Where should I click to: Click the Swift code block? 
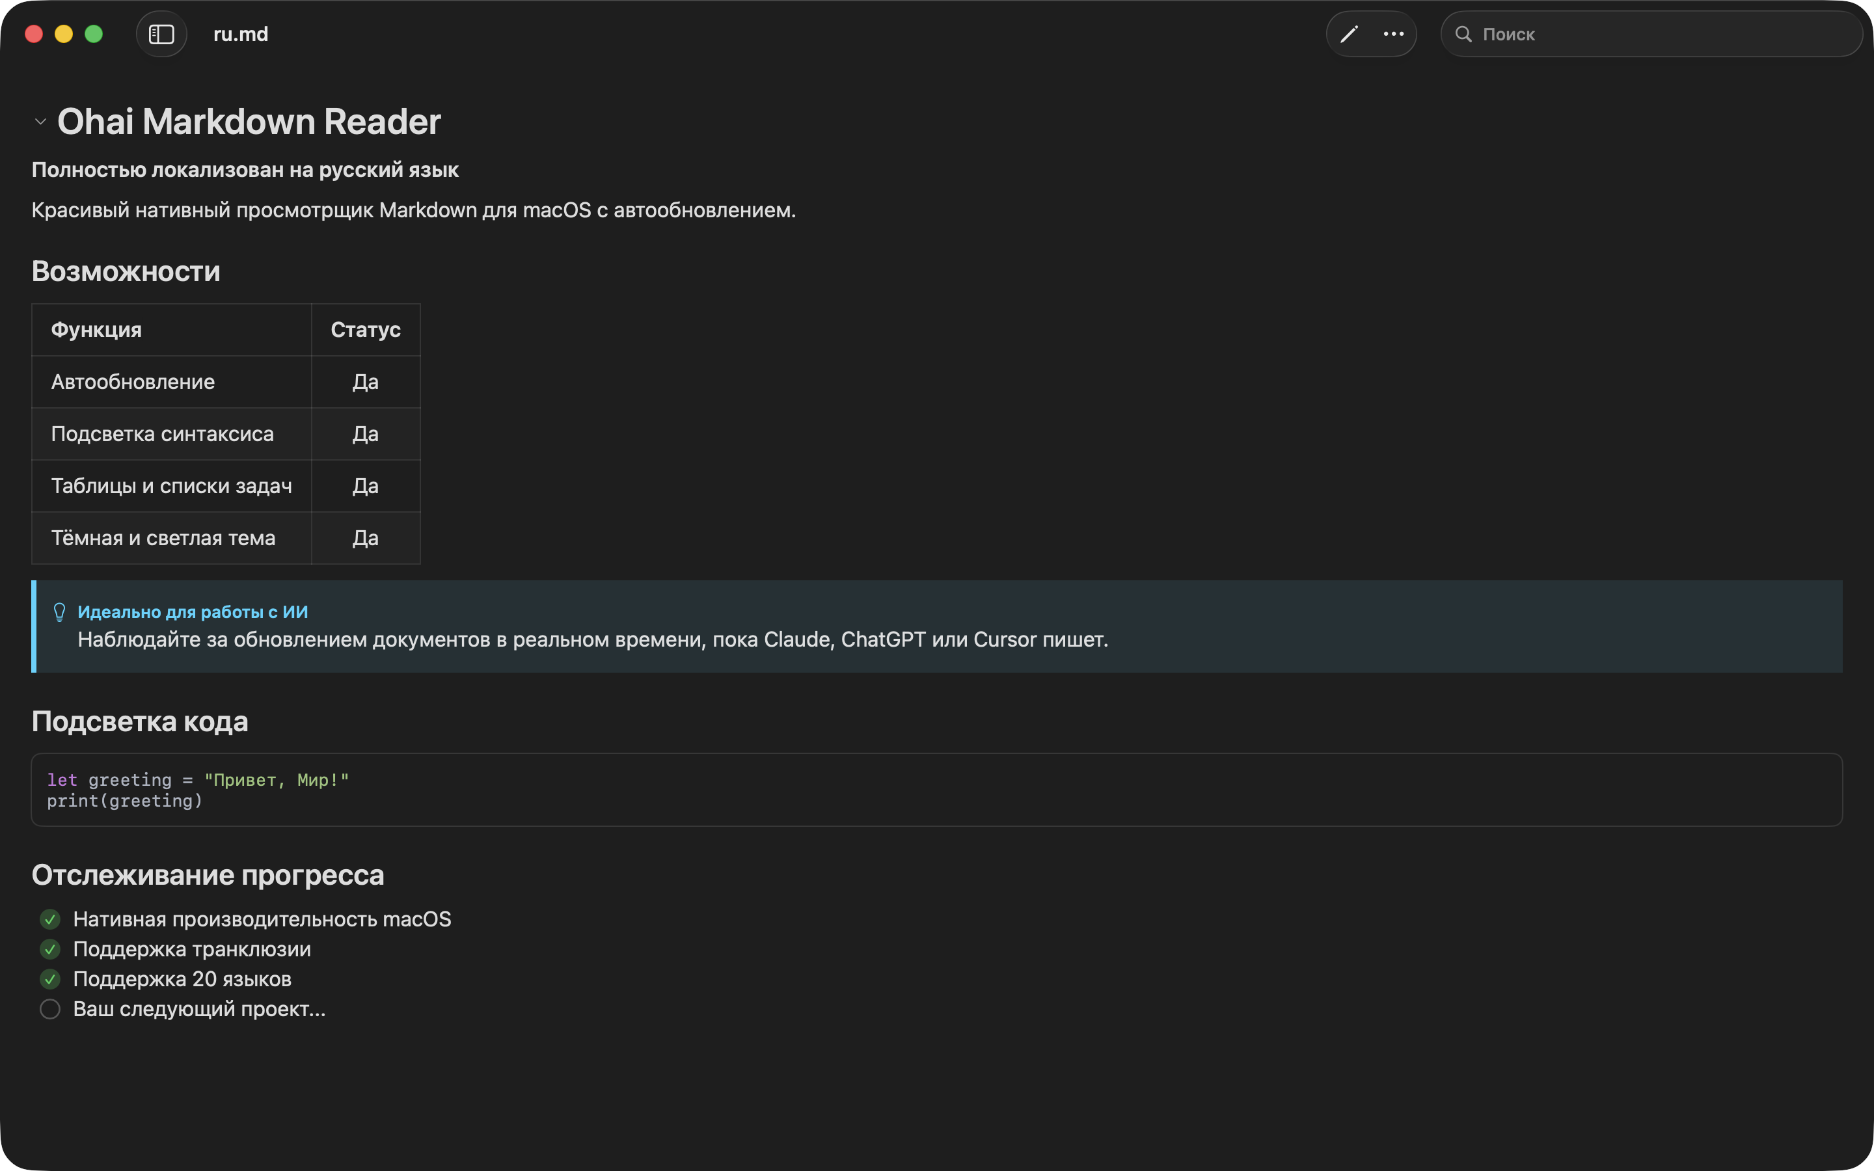pyautogui.click(x=936, y=790)
